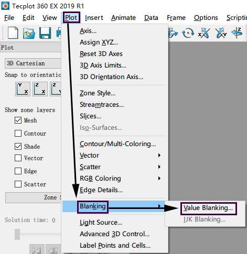Click the step-backward playback button
The height and width of the screenshot is (254, 247).
click(x=53, y=250)
